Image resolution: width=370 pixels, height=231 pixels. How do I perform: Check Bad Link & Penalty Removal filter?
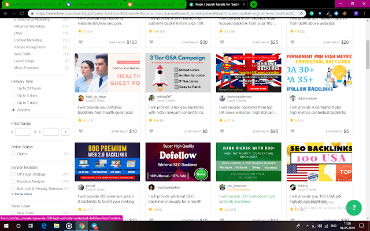click(x=13, y=189)
